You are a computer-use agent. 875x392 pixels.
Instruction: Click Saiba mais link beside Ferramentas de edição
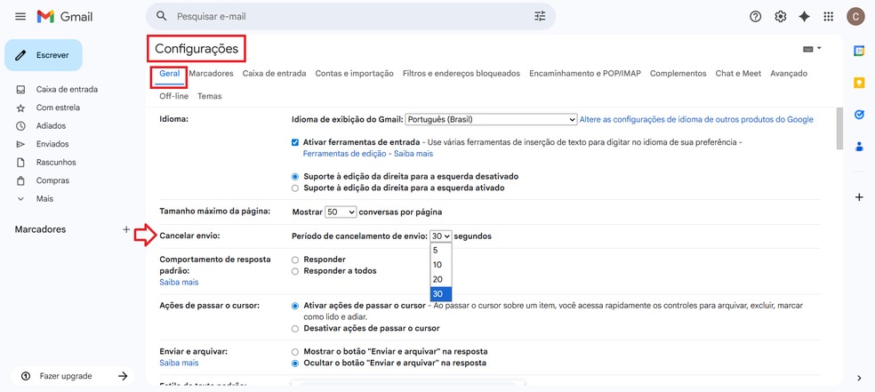(x=414, y=154)
